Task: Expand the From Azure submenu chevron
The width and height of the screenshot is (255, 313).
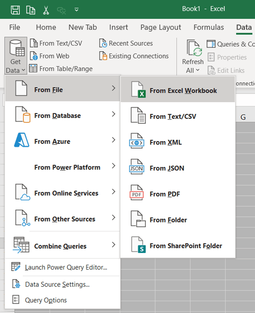Action: 113,140
